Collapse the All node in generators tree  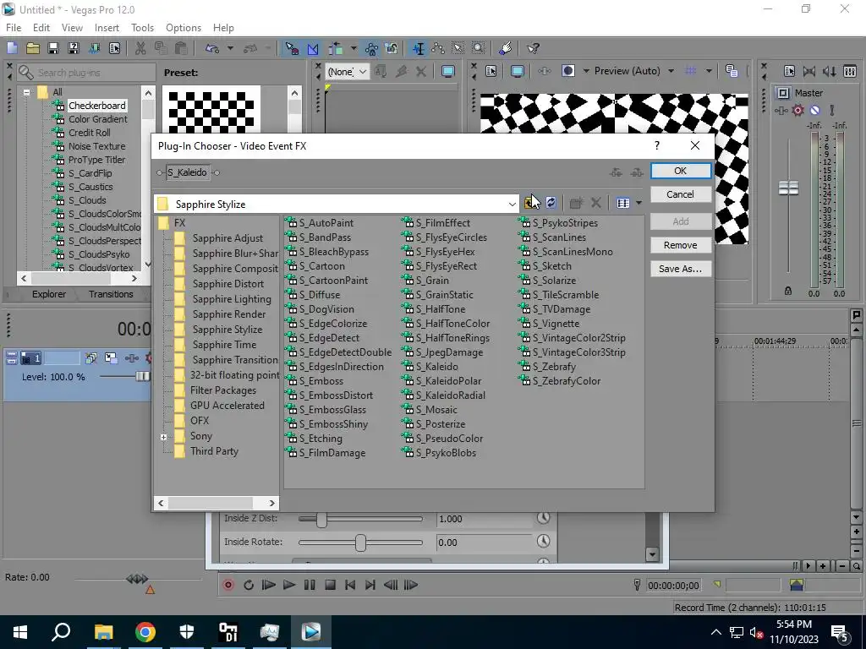coord(26,92)
